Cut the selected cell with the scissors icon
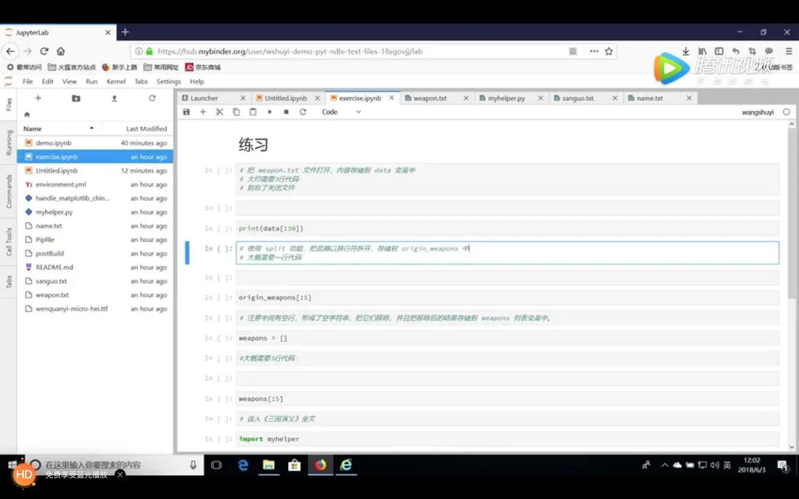This screenshot has width=799, height=499. click(x=219, y=112)
